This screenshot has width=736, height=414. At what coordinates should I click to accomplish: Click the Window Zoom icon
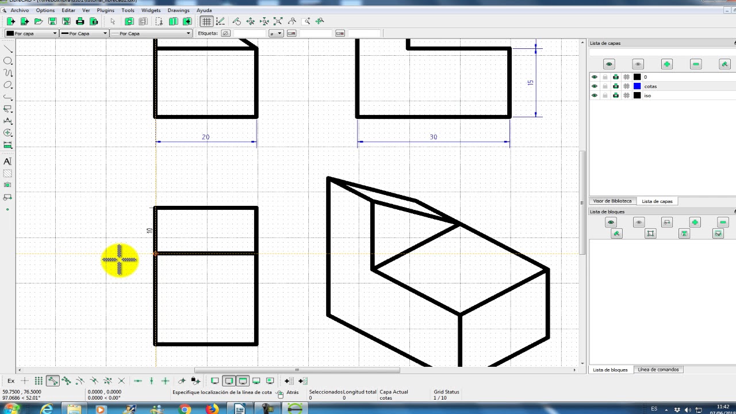click(306, 21)
